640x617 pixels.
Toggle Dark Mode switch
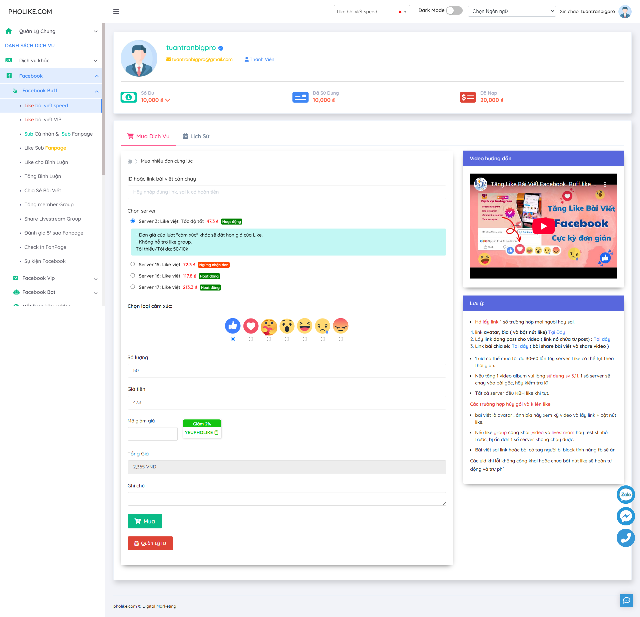coord(454,11)
